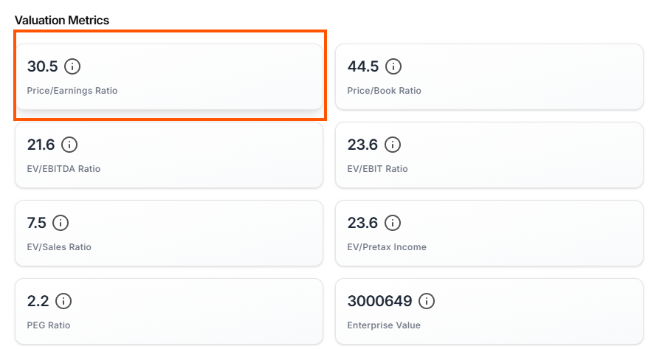This screenshot has width=651, height=349.
Task: Click the Enterprise Value label
Action: 384,325
